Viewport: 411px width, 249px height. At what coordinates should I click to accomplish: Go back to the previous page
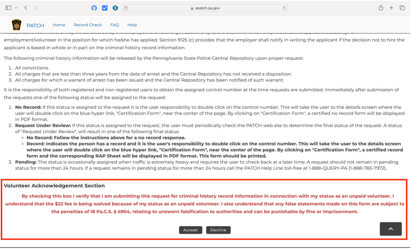[x=26, y=8]
